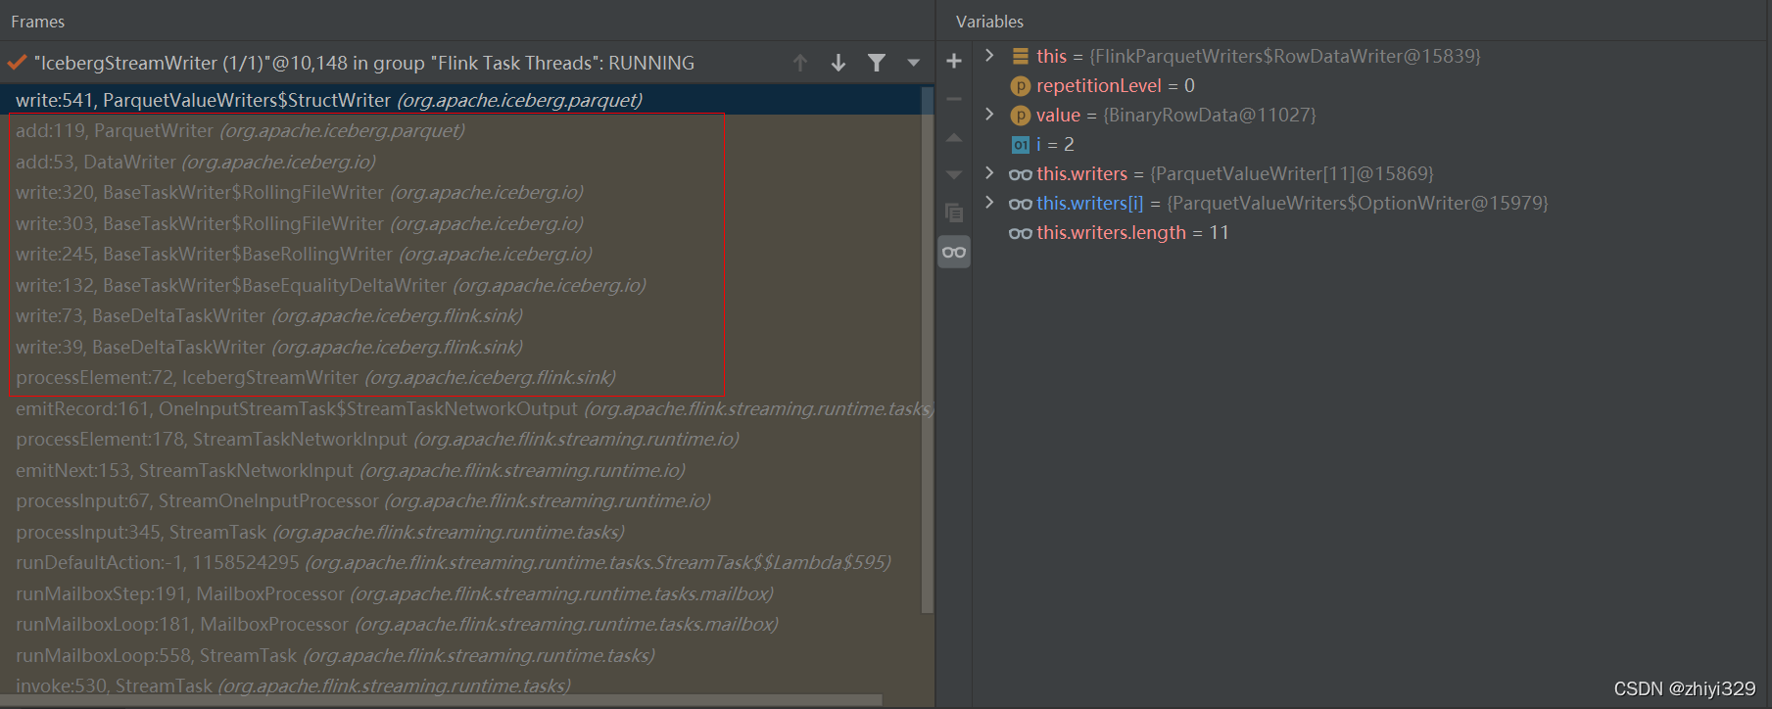Click this.writers.length watch glasses icon
1772x709 pixels.
[x=1021, y=233]
